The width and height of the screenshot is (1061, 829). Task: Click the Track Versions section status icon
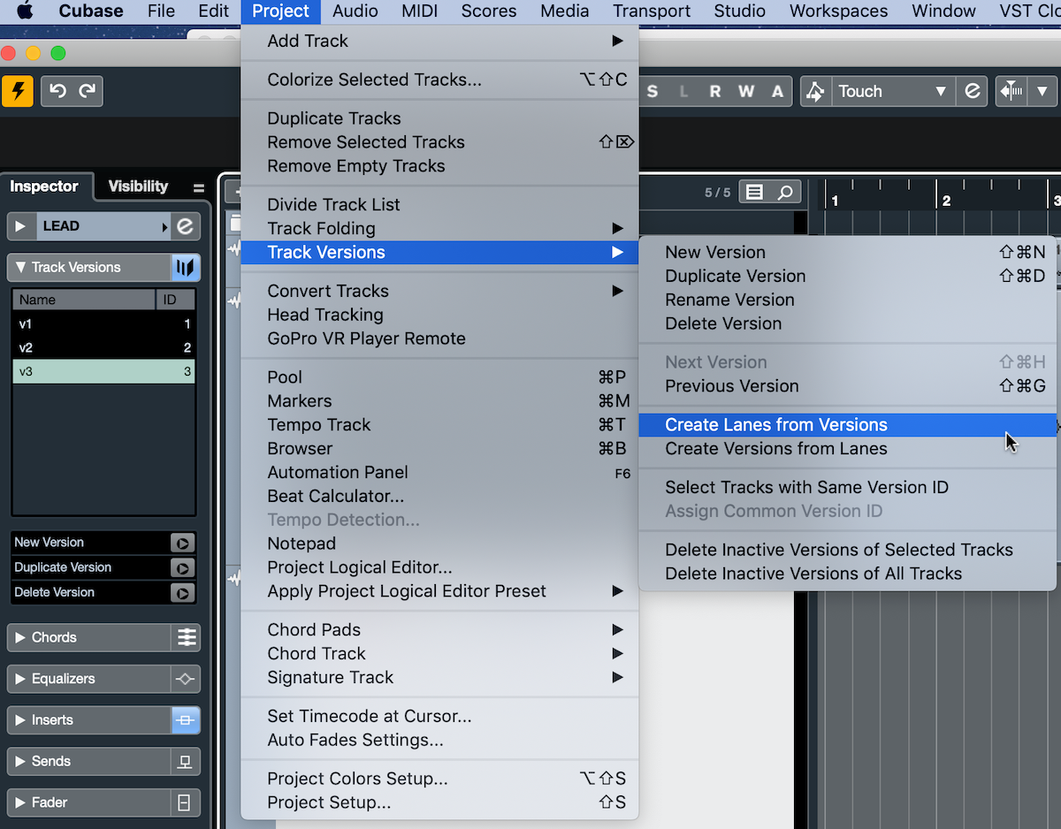point(186,268)
